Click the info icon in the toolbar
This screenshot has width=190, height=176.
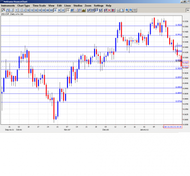(76, 10)
